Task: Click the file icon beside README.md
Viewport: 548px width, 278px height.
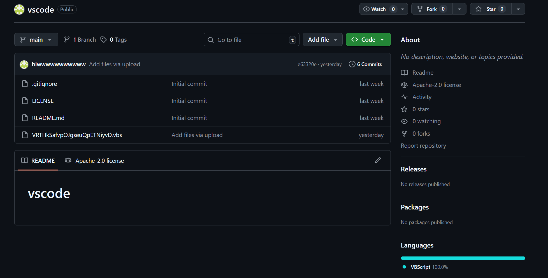Action: (x=25, y=118)
